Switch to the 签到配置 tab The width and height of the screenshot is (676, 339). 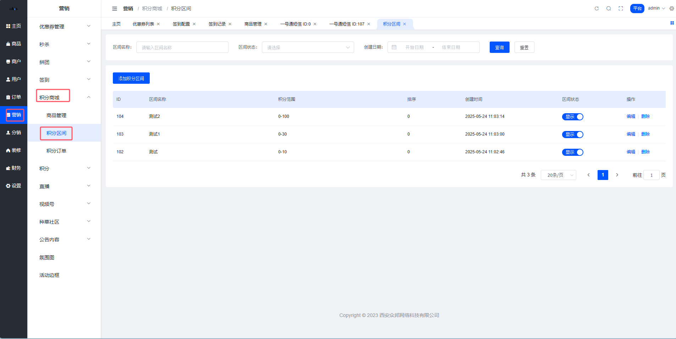181,24
